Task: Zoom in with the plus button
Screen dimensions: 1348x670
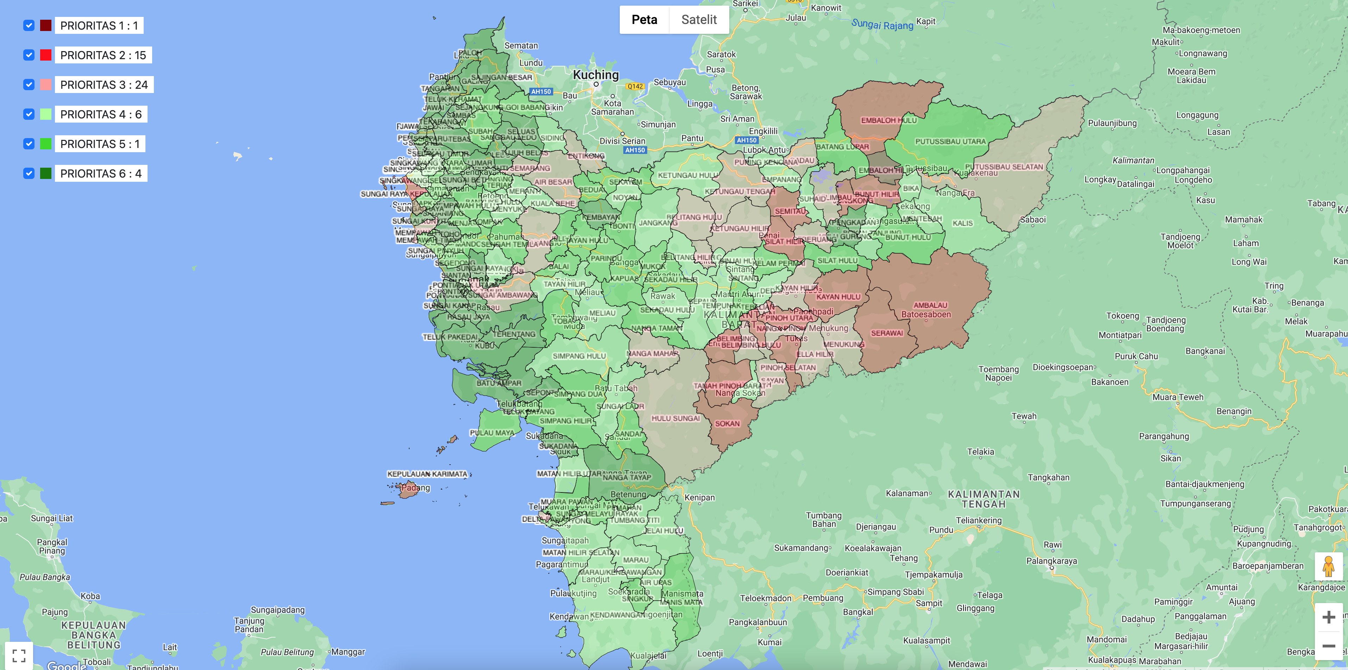Action: click(x=1328, y=617)
